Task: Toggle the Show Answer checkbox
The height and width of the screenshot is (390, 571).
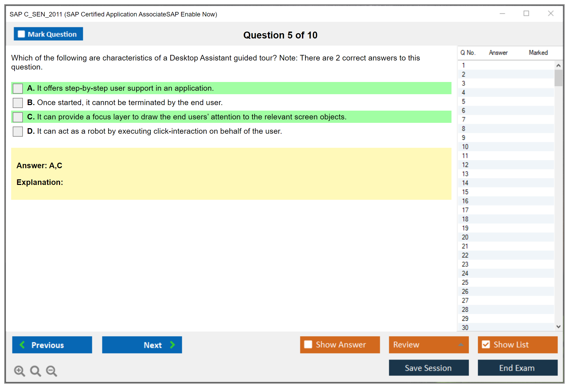Action: click(308, 344)
